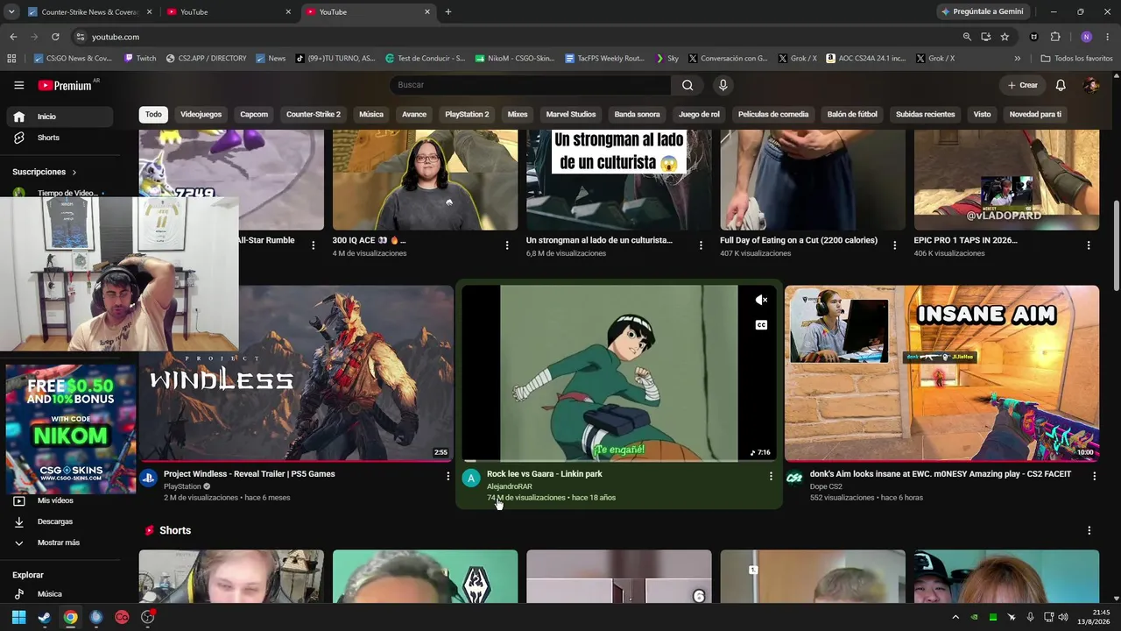Expand Mostrar más in the sidebar
Screen dimensions: 1121x631
(58, 542)
